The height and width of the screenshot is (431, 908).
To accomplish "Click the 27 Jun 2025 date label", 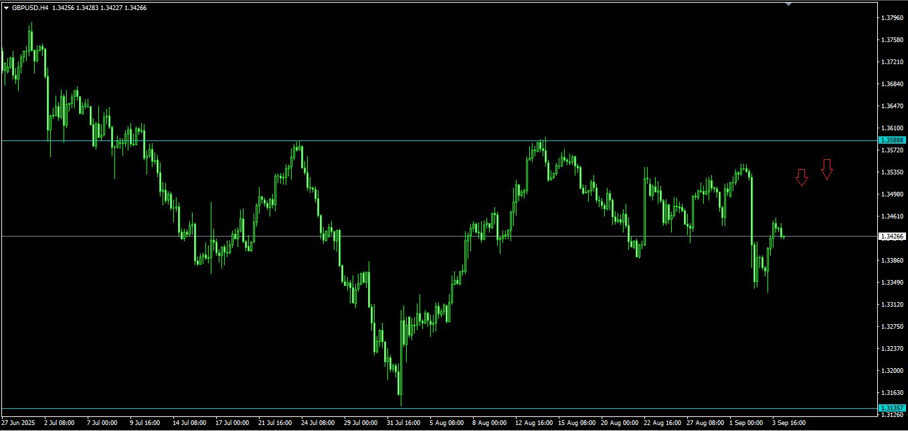I will pos(17,423).
